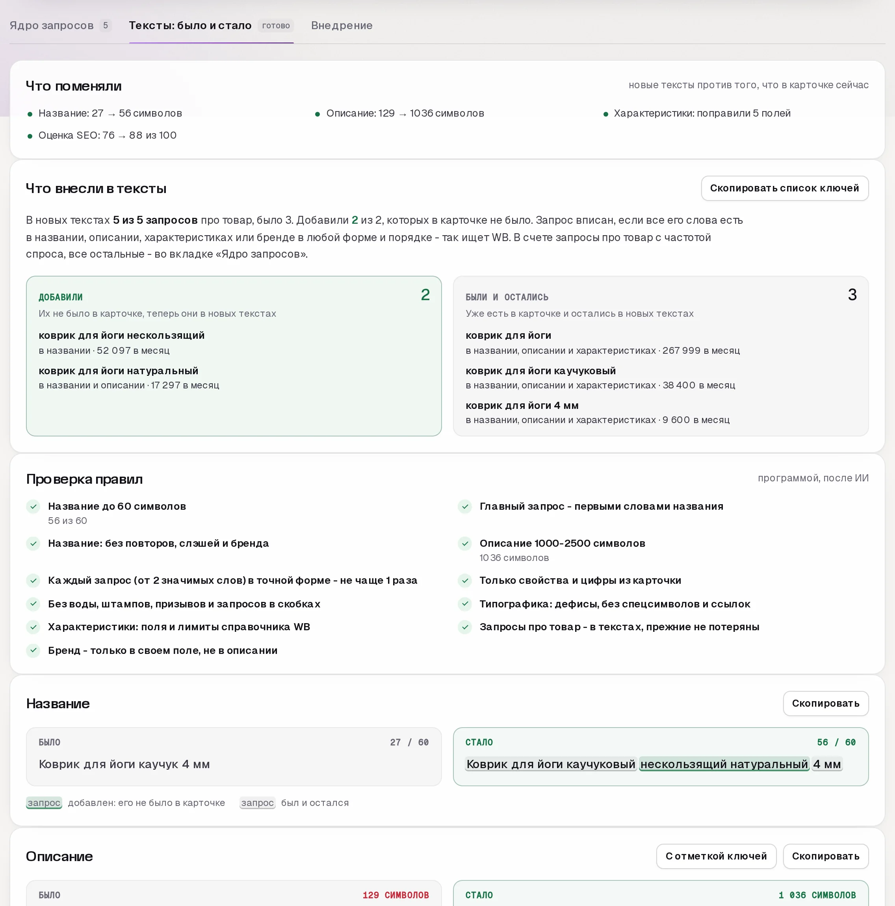This screenshot has width=895, height=906.
Task: Click checkmark for Каждый запрос в точной форме rule
Action: coord(33,581)
